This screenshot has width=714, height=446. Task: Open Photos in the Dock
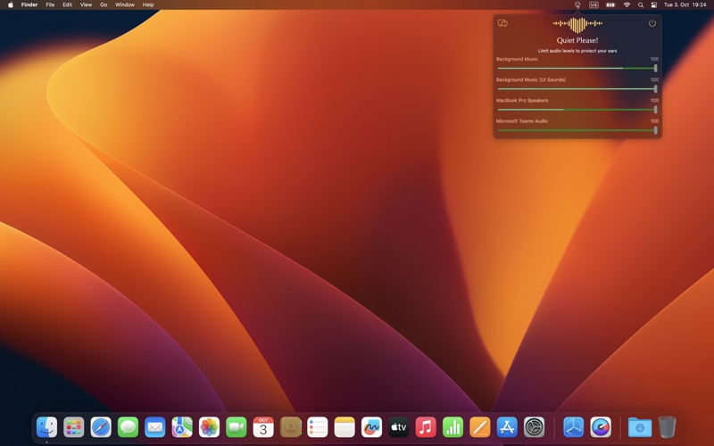(209, 427)
